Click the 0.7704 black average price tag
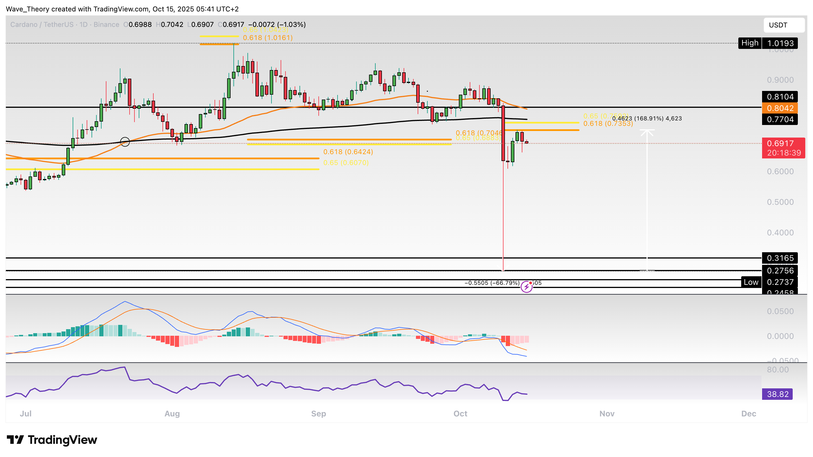Image resolution: width=813 pixels, height=457 pixels. pyautogui.click(x=780, y=119)
